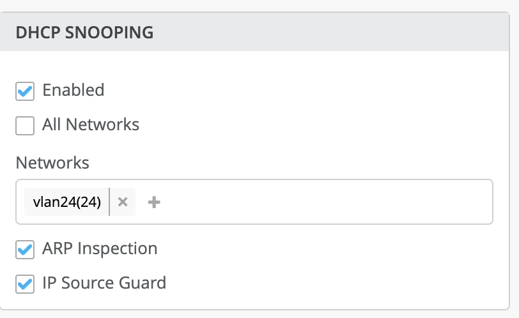Click the Networks field label
The width and height of the screenshot is (519, 318).
52,162
